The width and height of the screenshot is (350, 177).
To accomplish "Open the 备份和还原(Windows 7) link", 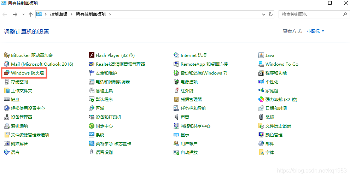I will point(204,73).
